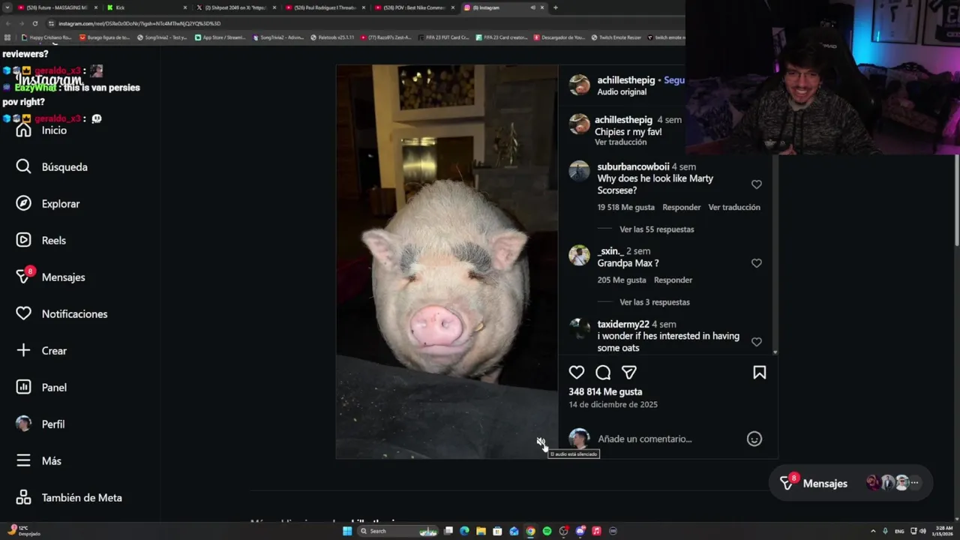
Task: Reload the page in Chrome
Action: click(34, 23)
